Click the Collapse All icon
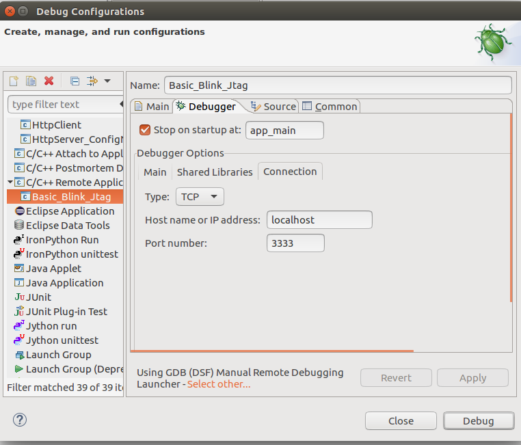The image size is (521, 445). [75, 81]
